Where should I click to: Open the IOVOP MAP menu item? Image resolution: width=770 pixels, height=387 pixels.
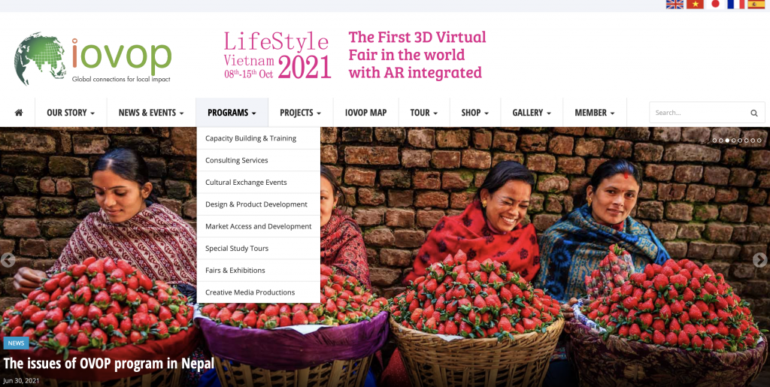point(366,112)
